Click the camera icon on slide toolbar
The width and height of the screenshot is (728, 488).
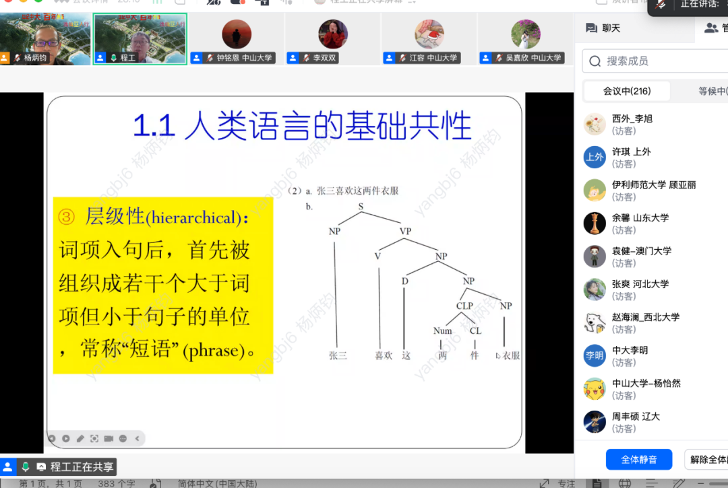(x=109, y=439)
